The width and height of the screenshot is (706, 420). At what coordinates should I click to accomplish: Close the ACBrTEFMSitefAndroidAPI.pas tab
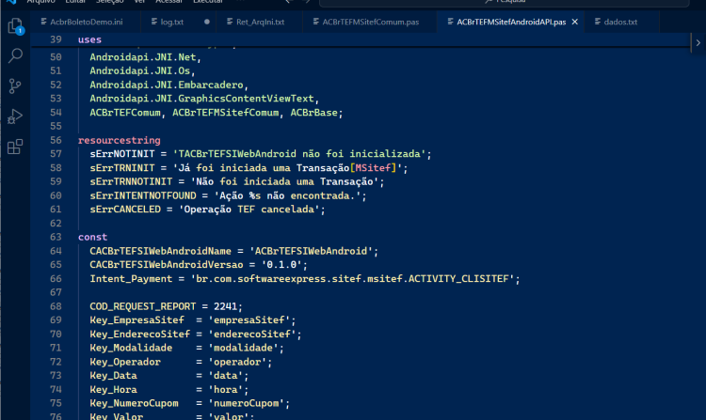pos(575,22)
